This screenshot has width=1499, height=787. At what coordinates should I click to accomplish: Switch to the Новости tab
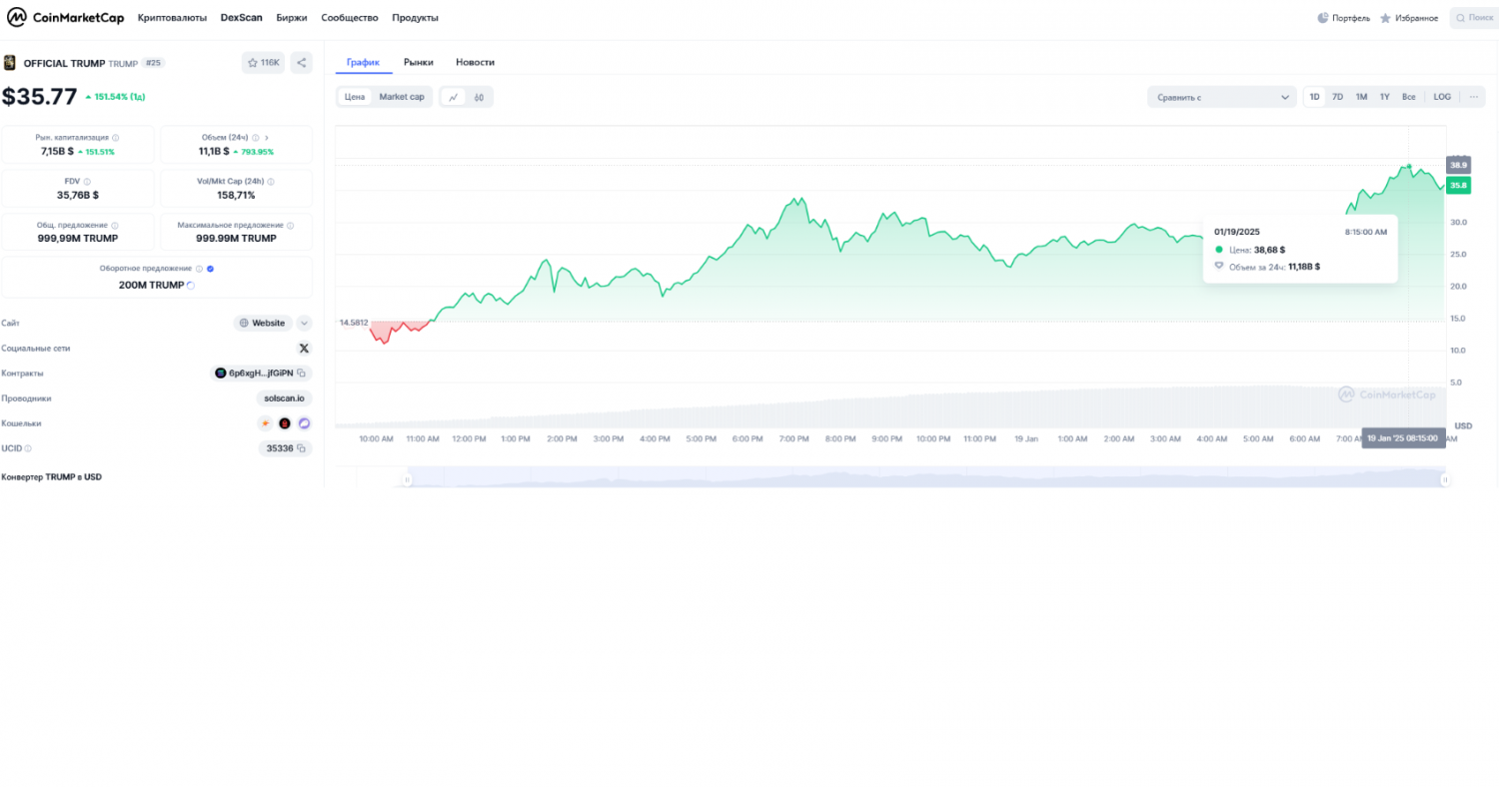tap(475, 62)
